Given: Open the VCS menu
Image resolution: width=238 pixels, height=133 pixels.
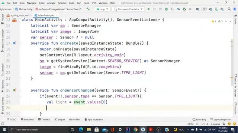Looking at the screenshot, I should point(94,3).
